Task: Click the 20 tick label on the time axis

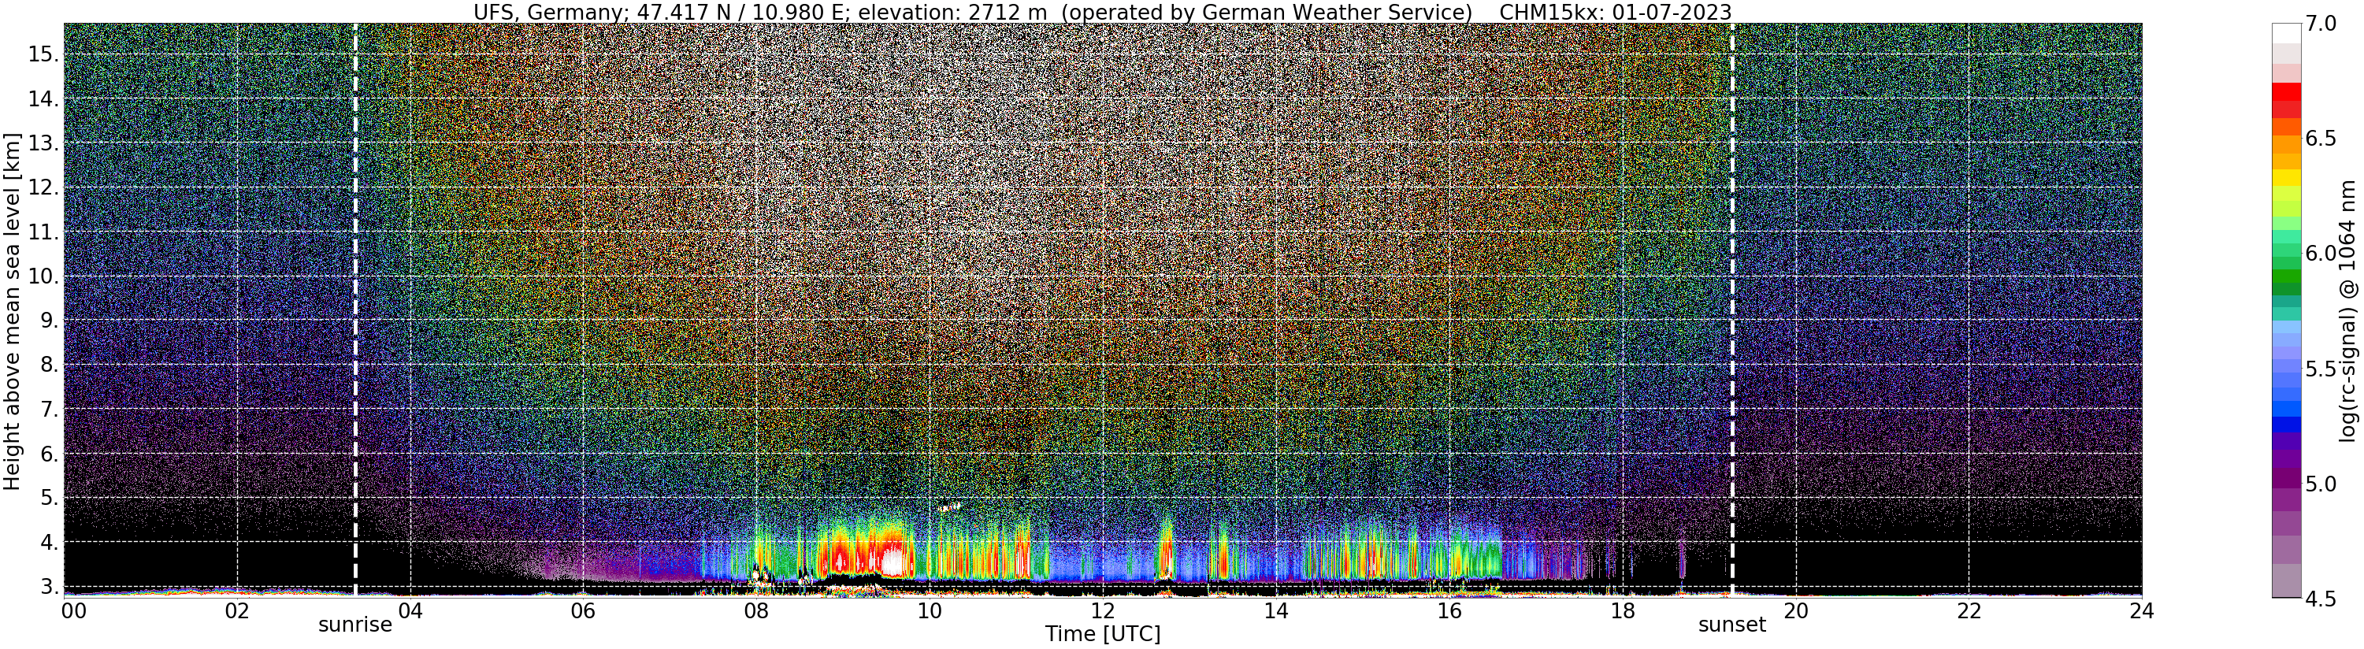Action: tap(1796, 610)
